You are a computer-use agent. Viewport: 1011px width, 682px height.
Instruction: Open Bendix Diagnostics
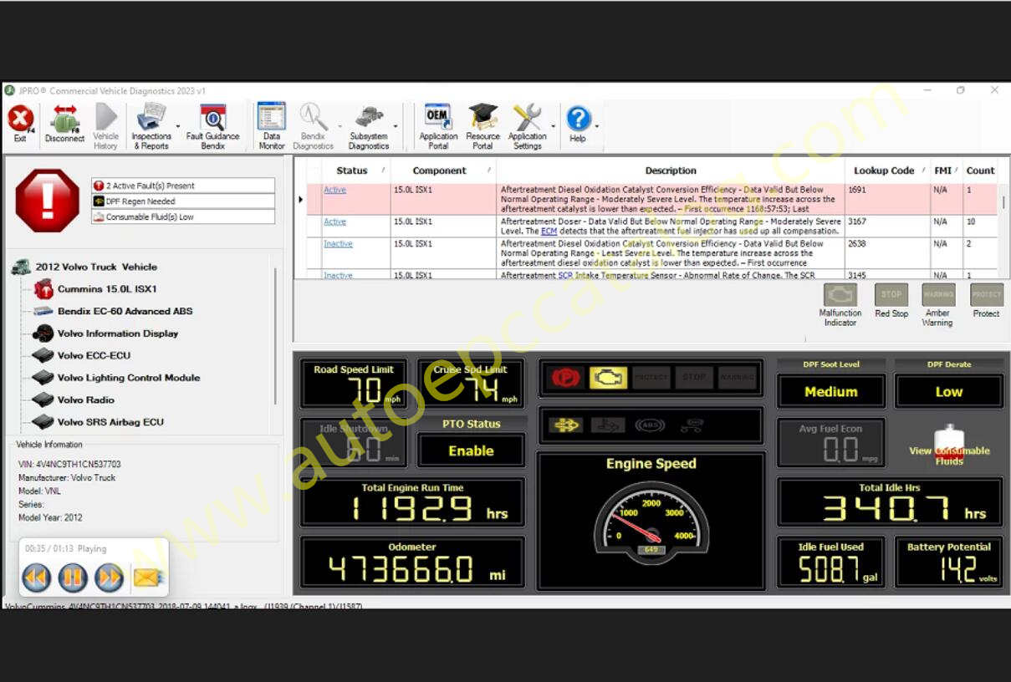pos(313,126)
